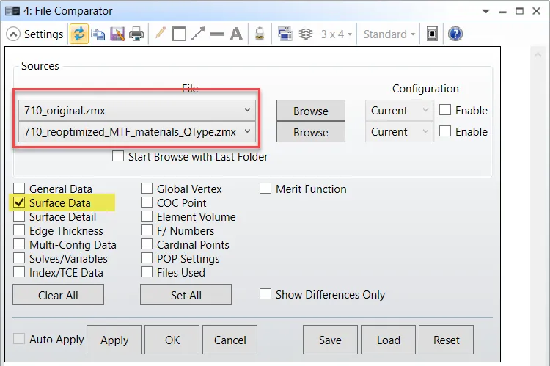Select the Rectangle annotation tool

[178, 34]
